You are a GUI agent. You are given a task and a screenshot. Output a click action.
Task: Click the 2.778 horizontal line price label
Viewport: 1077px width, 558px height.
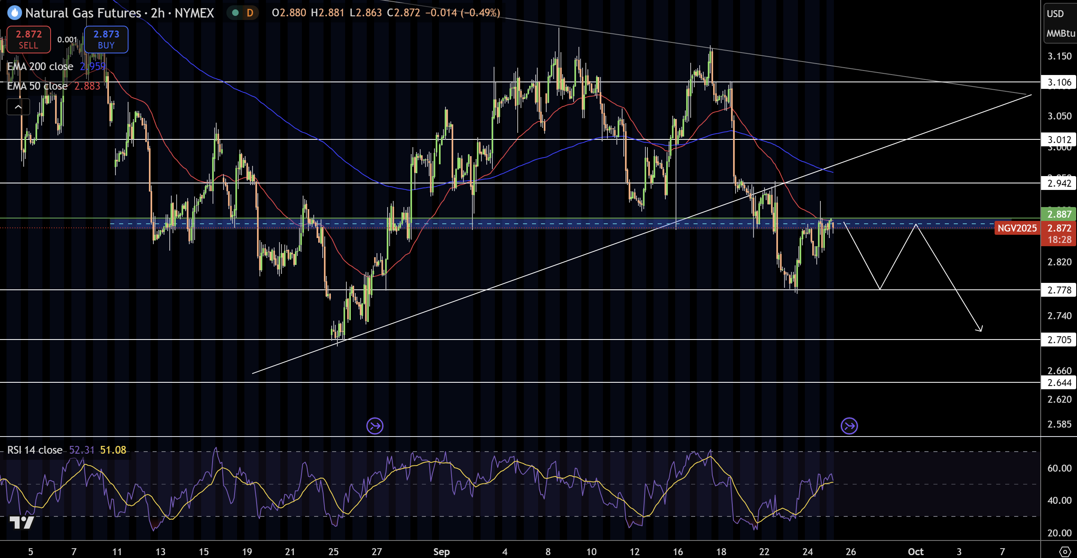(1059, 290)
